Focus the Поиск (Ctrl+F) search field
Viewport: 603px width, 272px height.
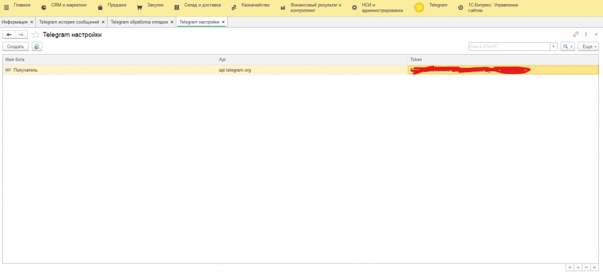[x=509, y=46]
